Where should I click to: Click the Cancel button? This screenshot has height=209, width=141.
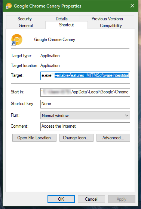[91, 199]
